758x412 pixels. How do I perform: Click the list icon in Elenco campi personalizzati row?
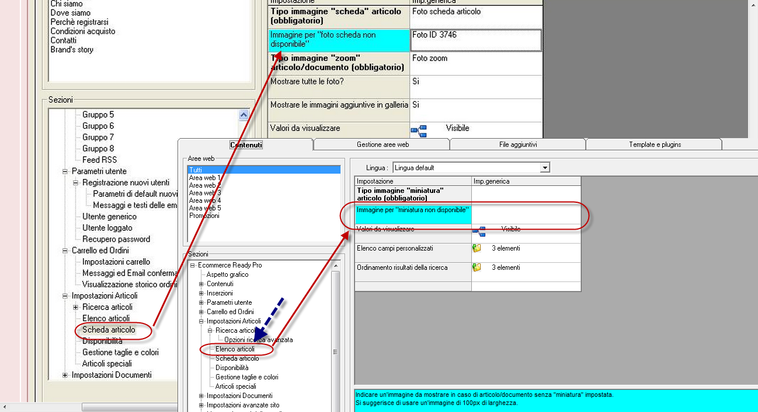point(477,248)
